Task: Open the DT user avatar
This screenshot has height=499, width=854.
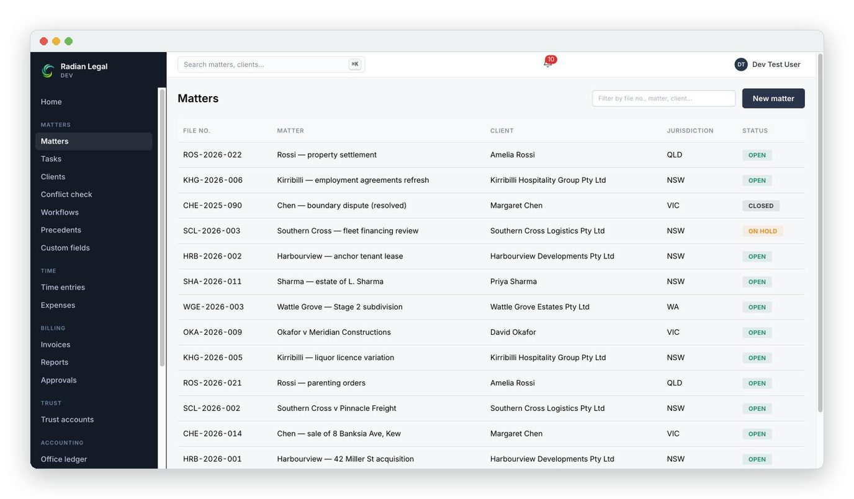Action: pos(741,64)
